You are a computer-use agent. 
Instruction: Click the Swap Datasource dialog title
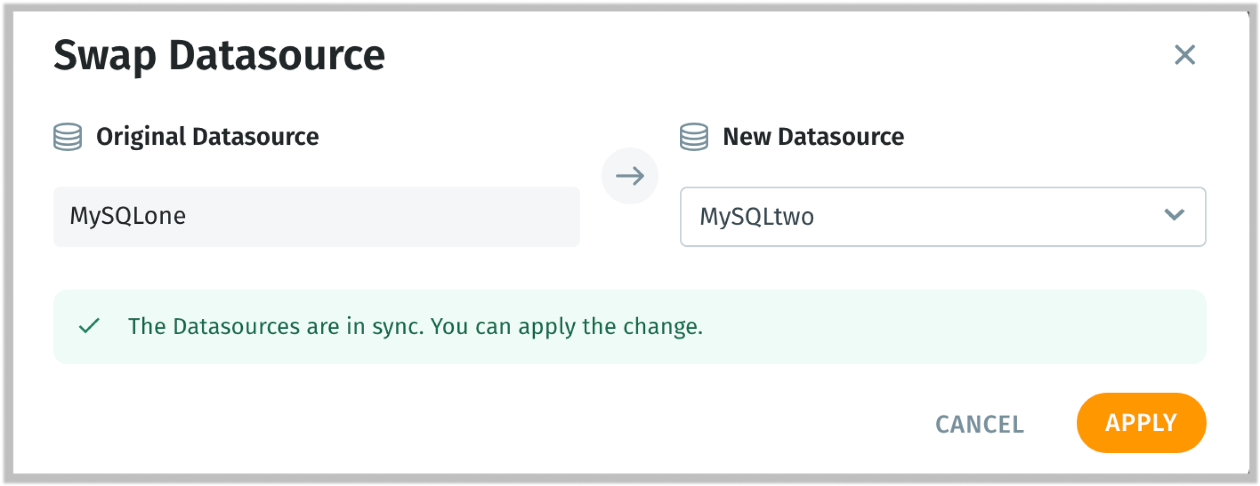click(219, 56)
